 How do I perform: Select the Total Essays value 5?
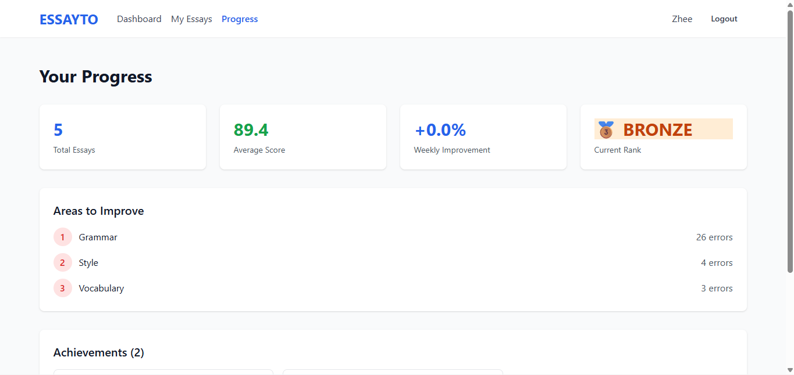pyautogui.click(x=58, y=129)
